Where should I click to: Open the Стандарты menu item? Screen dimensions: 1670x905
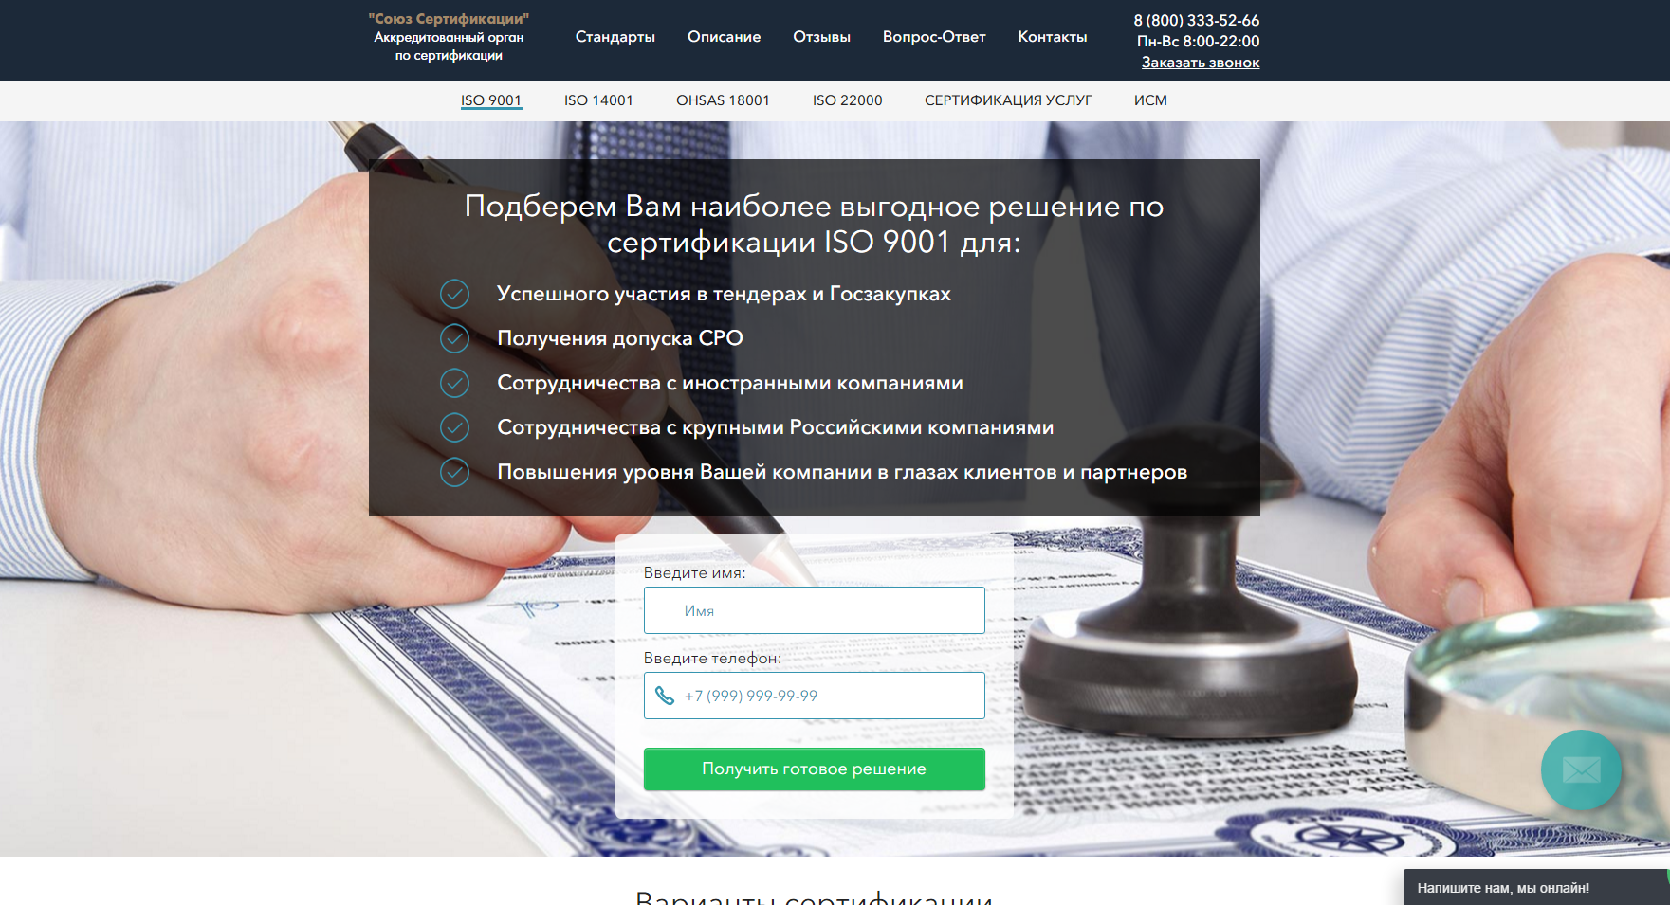coord(615,37)
